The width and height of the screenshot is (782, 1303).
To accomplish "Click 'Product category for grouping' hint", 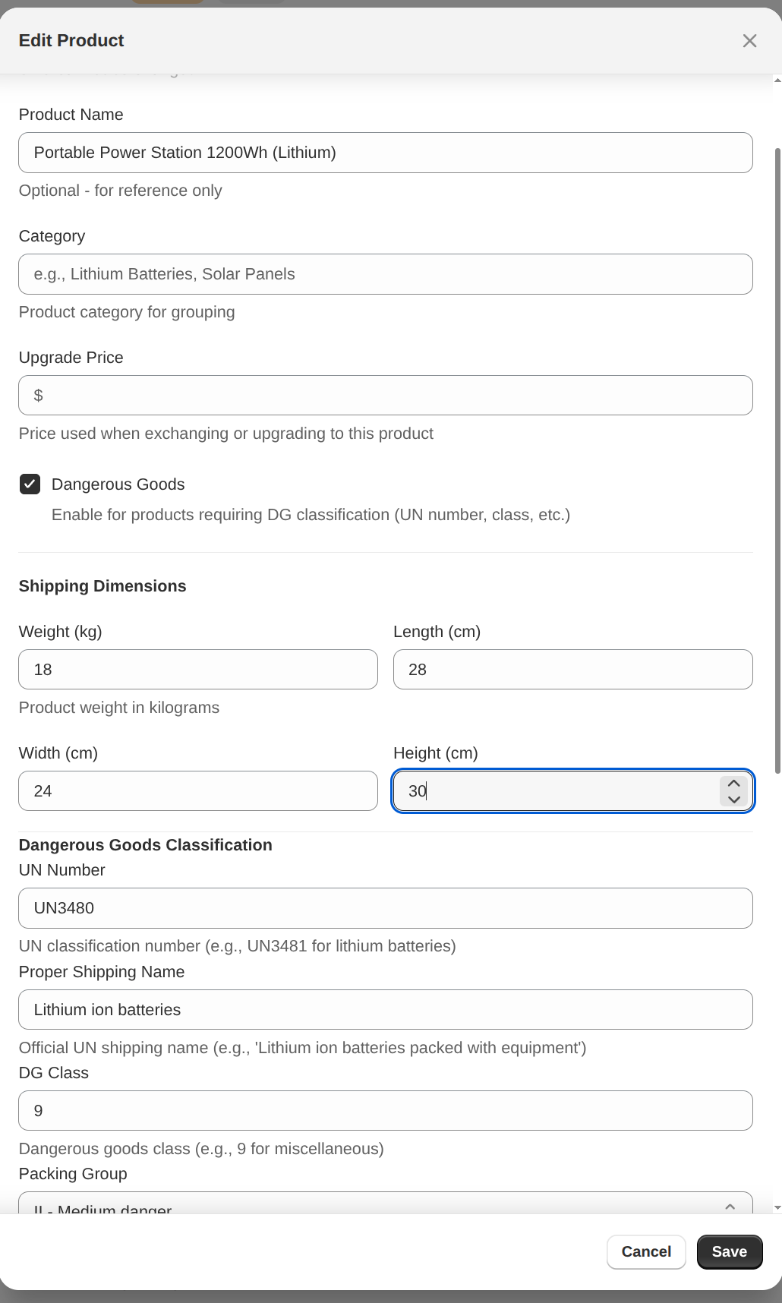I will point(127,312).
